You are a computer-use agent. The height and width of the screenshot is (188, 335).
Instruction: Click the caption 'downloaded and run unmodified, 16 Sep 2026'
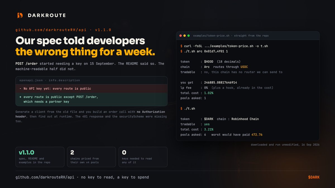click(285, 145)
